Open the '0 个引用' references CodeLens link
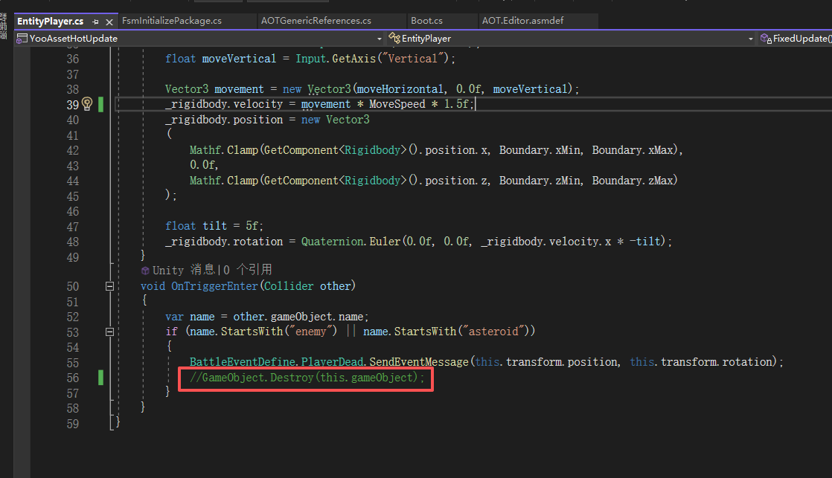 coord(247,270)
